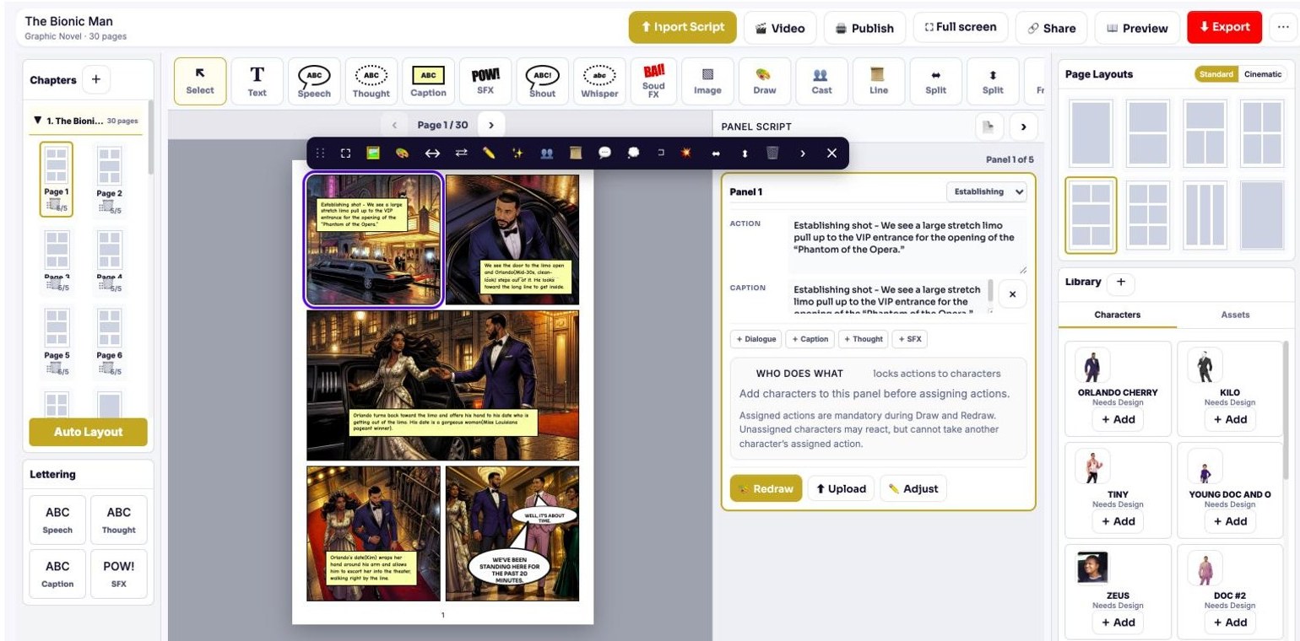Close the floating panel toolbar

coord(831,153)
